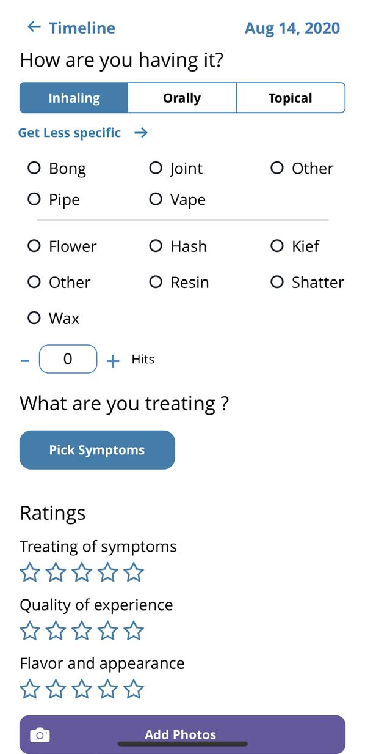Rate Flavor and appearance one star
Image resolution: width=365 pixels, height=754 pixels.
pyautogui.click(x=30, y=689)
